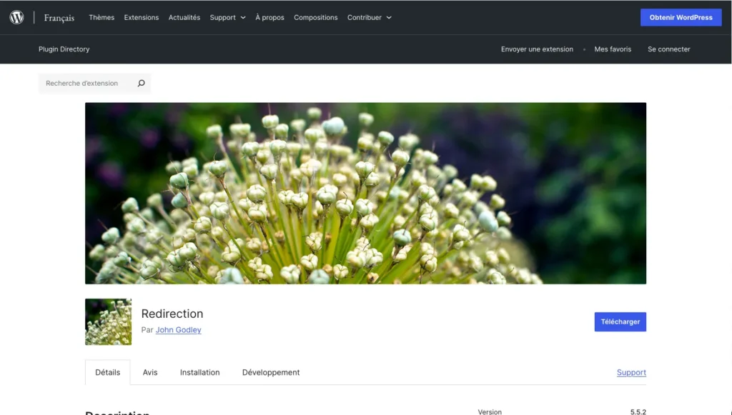This screenshot has height=415, width=732.
Task: Click Se connecter to log in
Action: [668, 49]
